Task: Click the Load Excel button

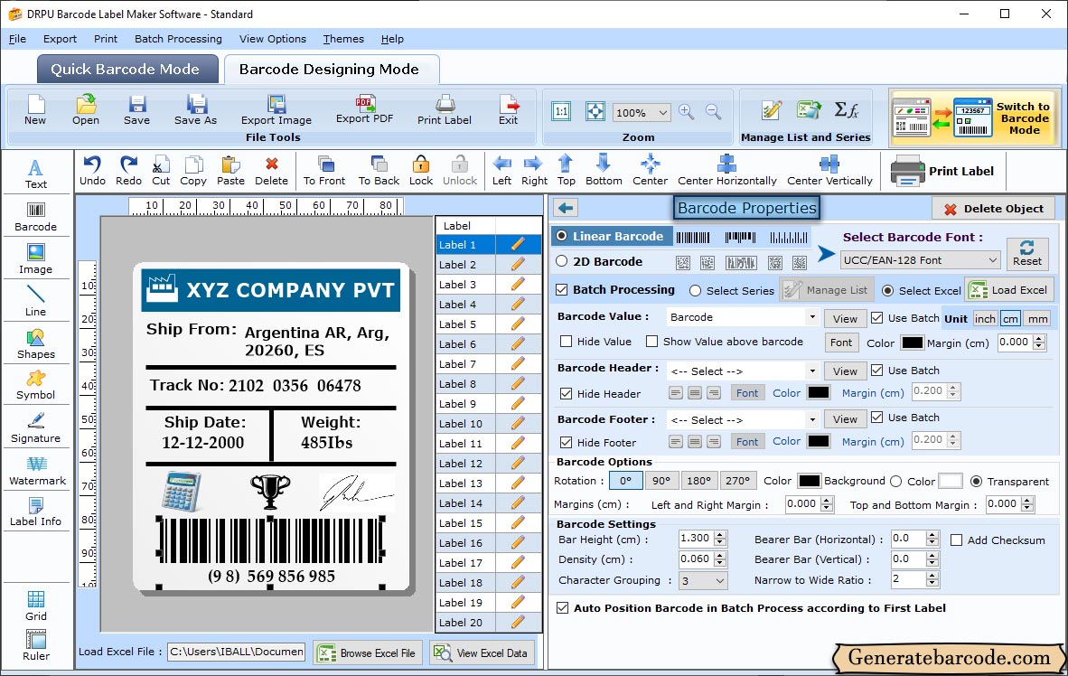Action: (1008, 290)
